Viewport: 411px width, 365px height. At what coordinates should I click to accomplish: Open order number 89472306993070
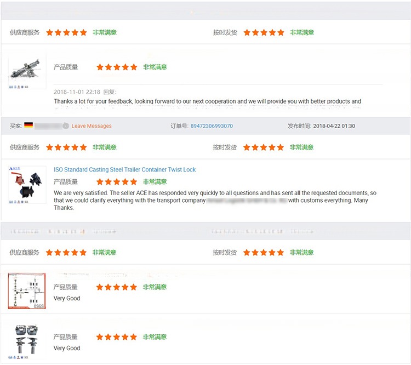(212, 126)
